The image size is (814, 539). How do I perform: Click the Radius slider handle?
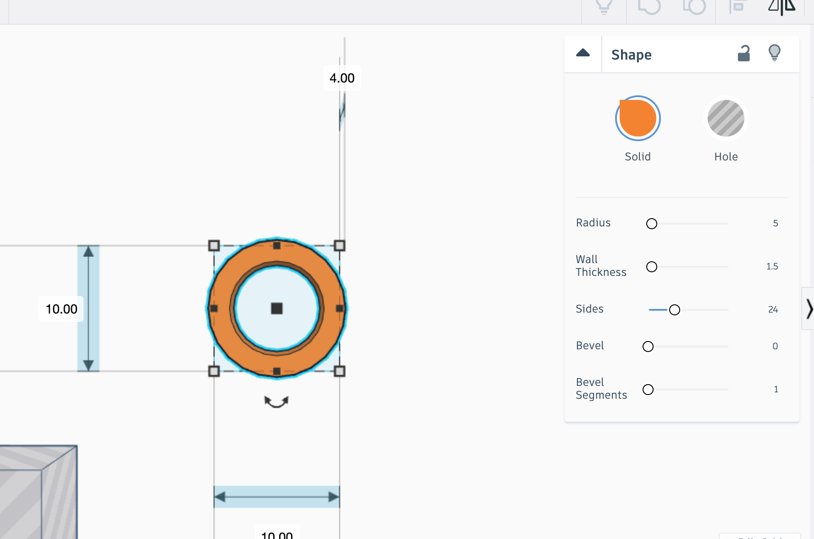(651, 224)
